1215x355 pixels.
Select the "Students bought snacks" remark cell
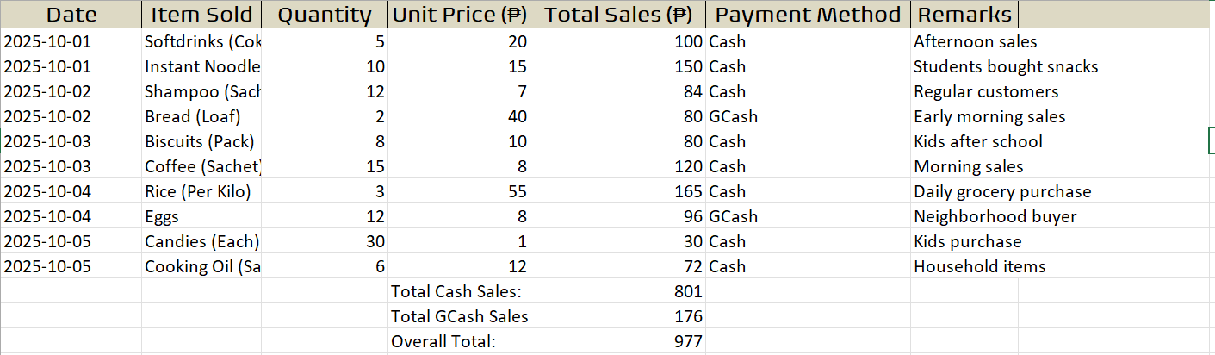[x=1005, y=66]
